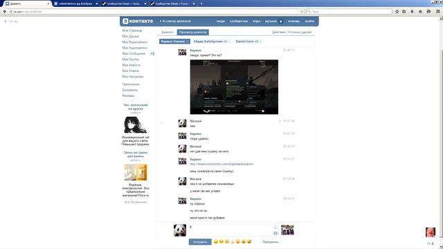Open Моя Страница in the sidebar

pos(132,30)
